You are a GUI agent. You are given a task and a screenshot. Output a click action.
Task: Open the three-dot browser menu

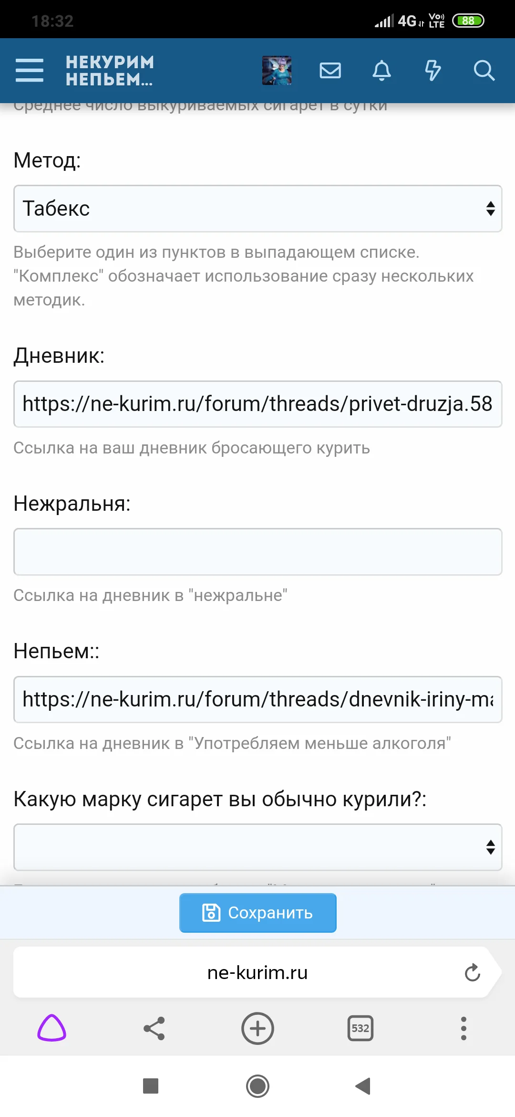463,1029
